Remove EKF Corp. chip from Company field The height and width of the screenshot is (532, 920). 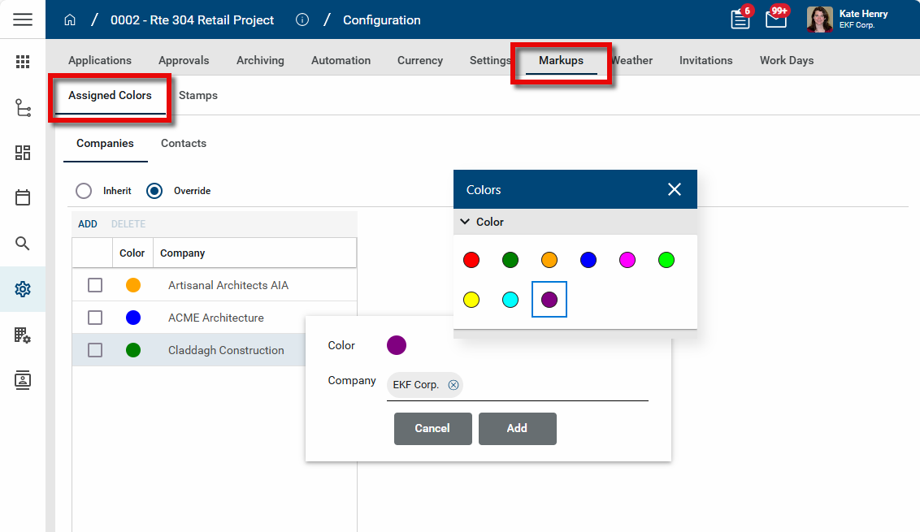[453, 385]
